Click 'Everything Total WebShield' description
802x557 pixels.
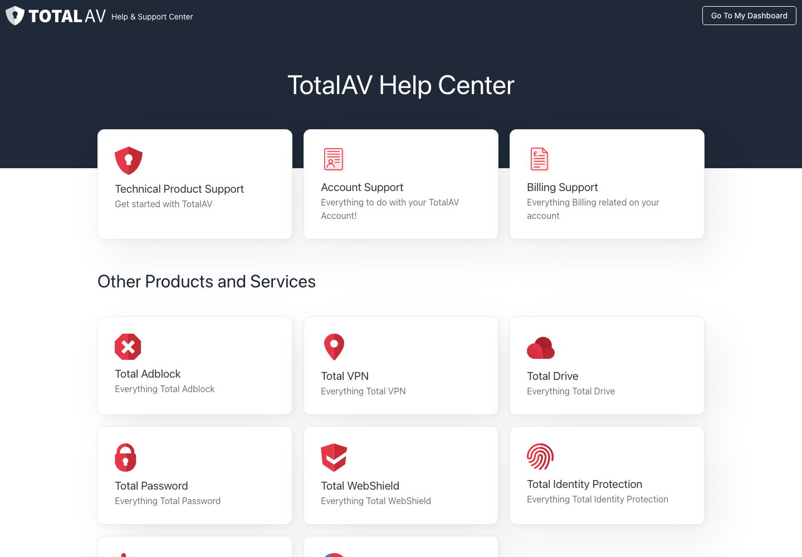[376, 501]
